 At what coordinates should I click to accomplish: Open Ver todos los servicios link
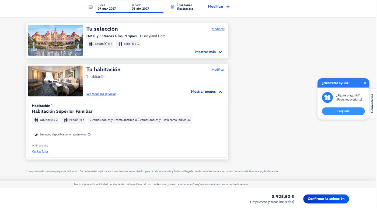(x=101, y=94)
